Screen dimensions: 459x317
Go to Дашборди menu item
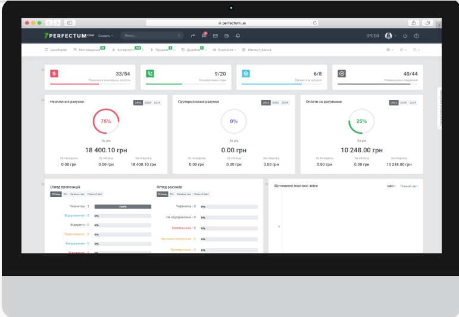[x=55, y=50]
